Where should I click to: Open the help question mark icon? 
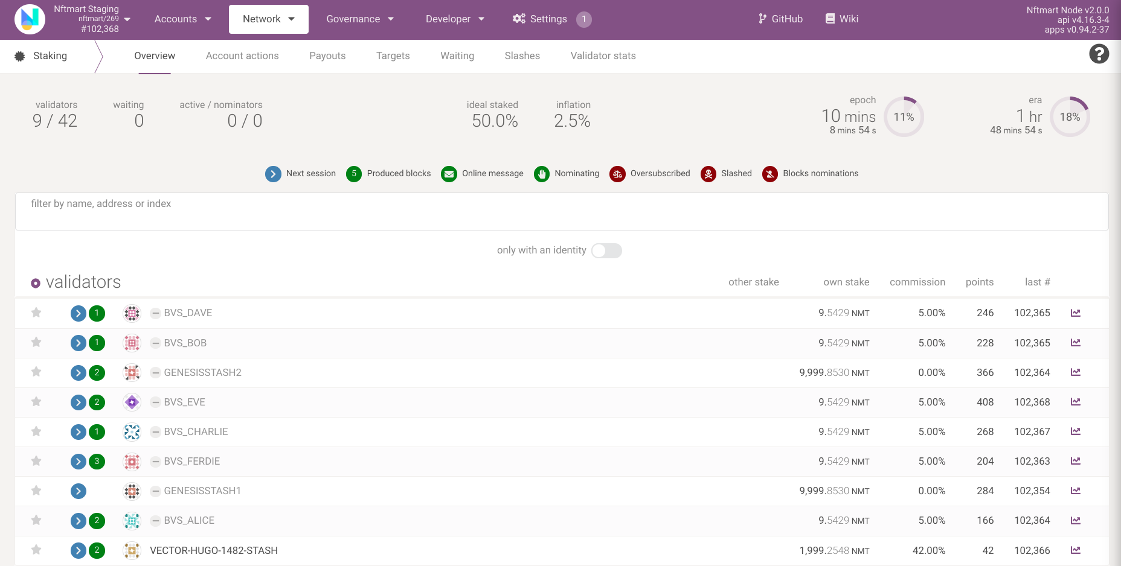(1099, 54)
